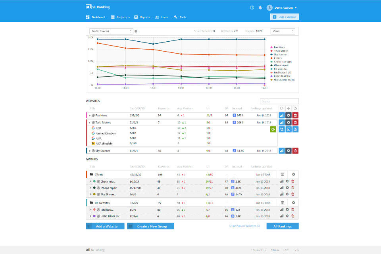
Task: Expand the Check into.. row in Clients
Action: point(91,181)
